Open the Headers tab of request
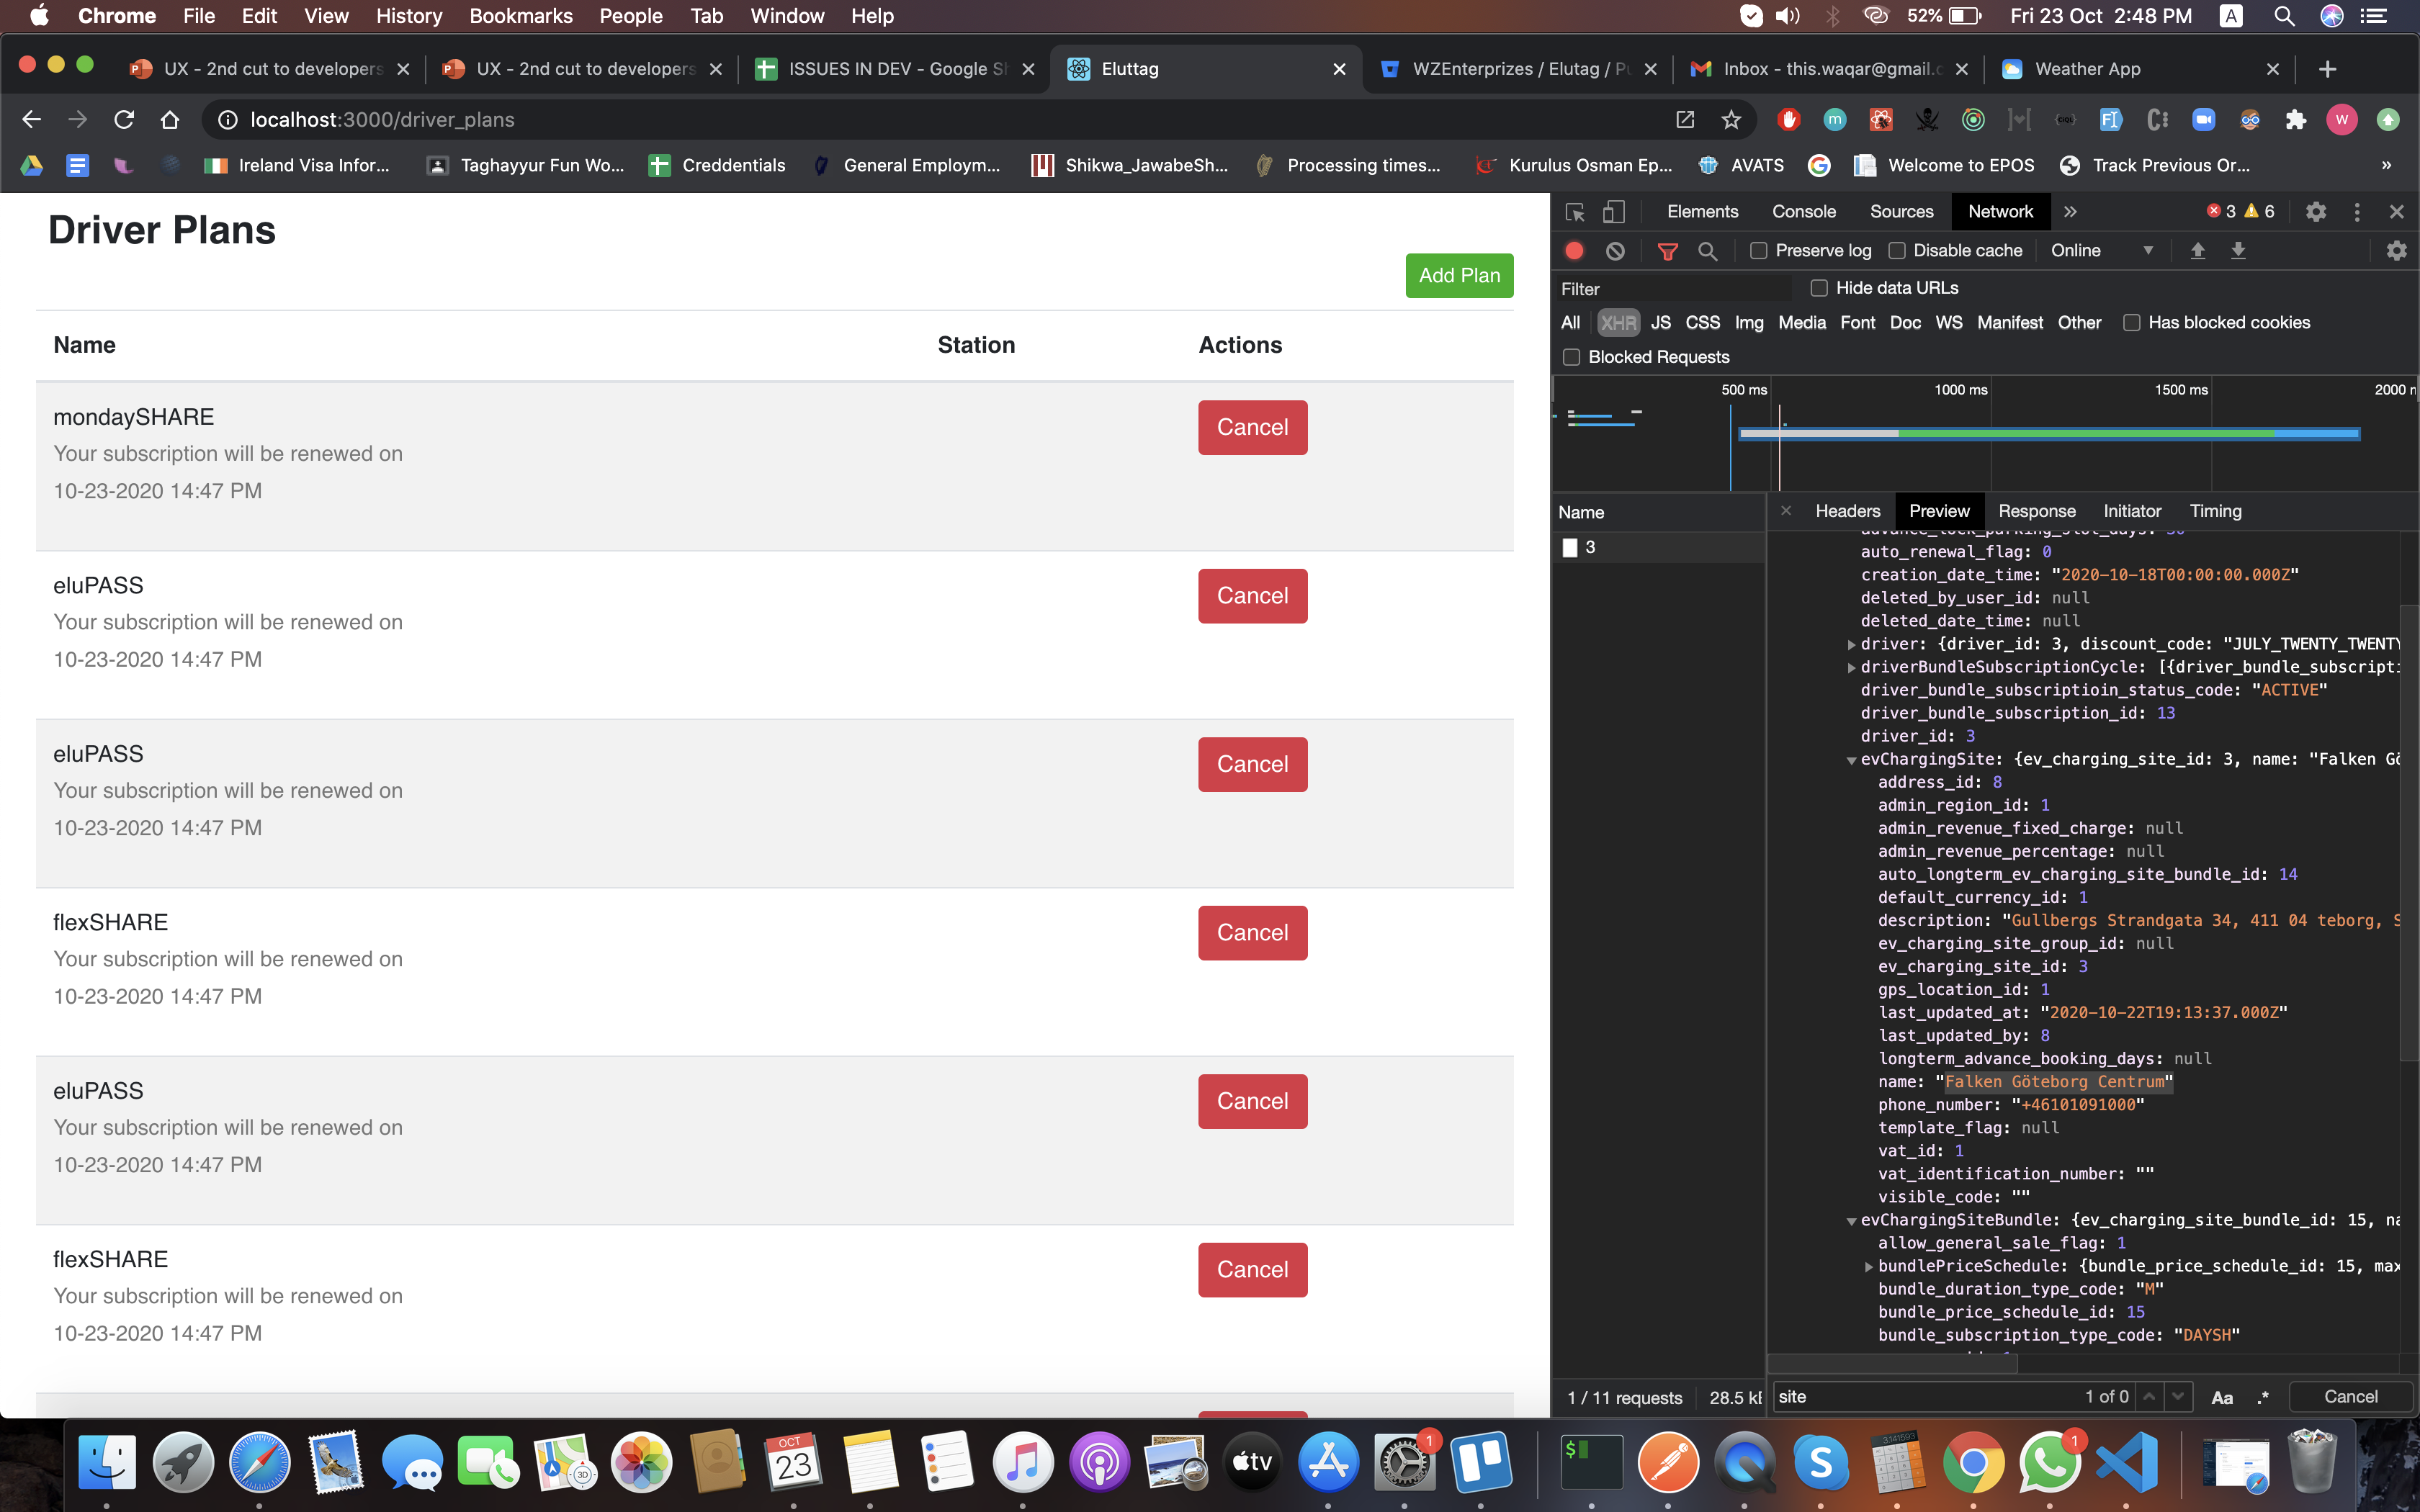 coord(1847,511)
